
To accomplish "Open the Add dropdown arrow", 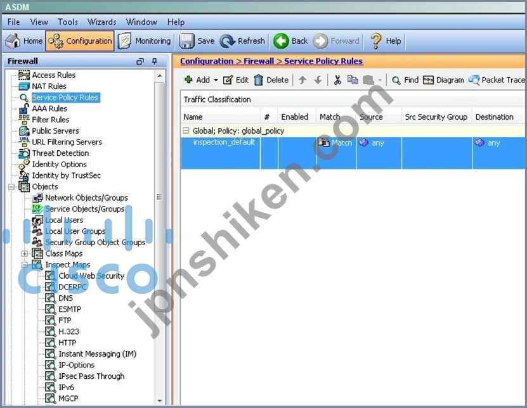I will [x=216, y=80].
